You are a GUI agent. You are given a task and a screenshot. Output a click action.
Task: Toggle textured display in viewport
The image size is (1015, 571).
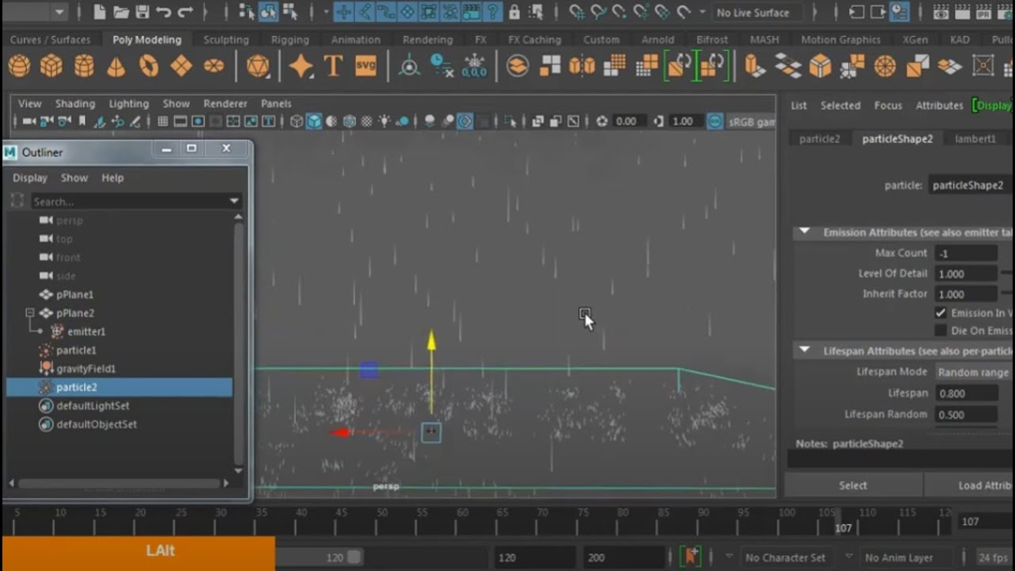[x=367, y=121]
